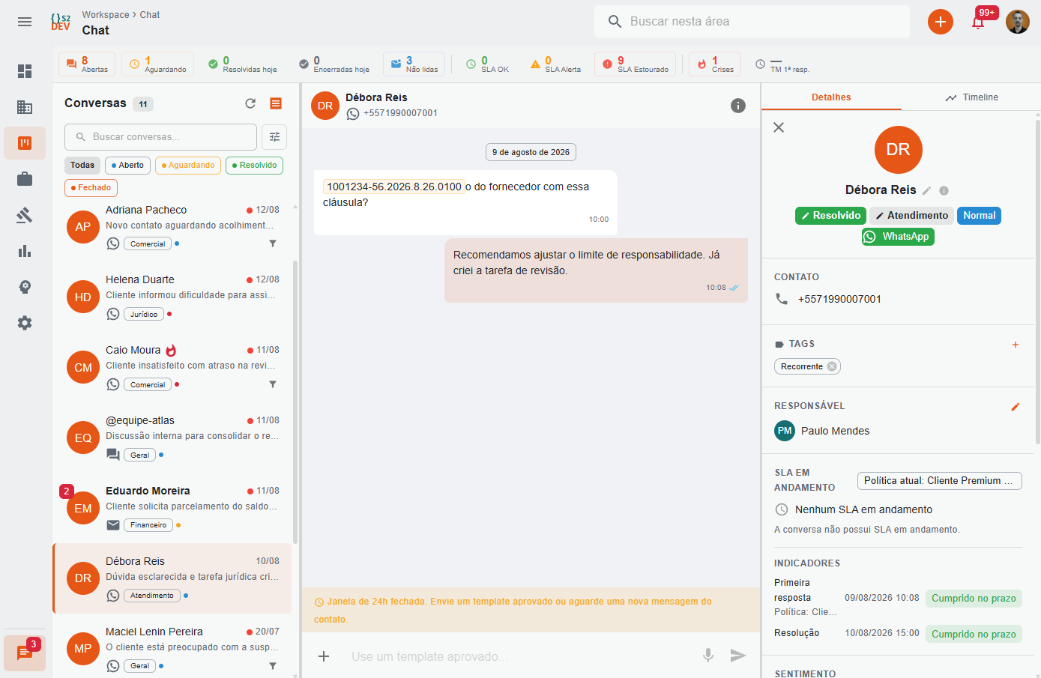
Task: Open @equipe-atlas conversation
Action: coord(172,438)
